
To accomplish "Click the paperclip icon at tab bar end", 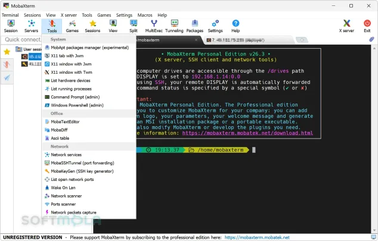I will [x=371, y=39].
